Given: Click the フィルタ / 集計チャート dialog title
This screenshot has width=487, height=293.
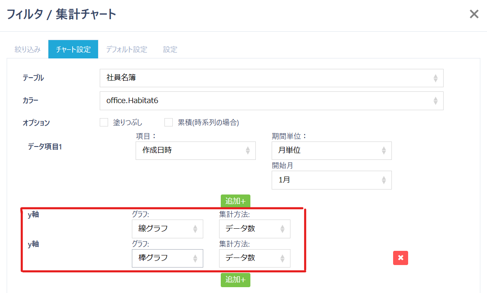Looking at the screenshot, I should [61, 15].
